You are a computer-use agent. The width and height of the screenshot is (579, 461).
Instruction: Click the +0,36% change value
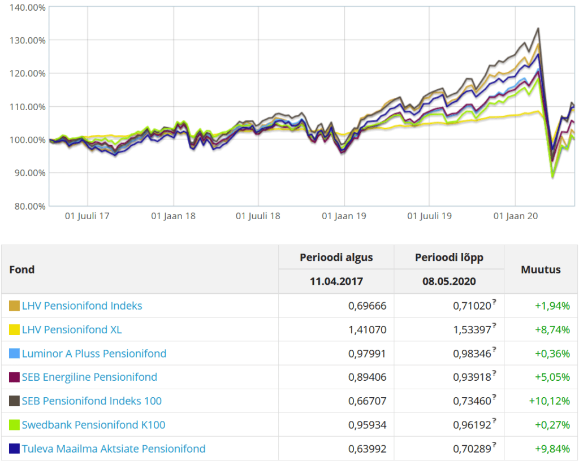click(552, 353)
